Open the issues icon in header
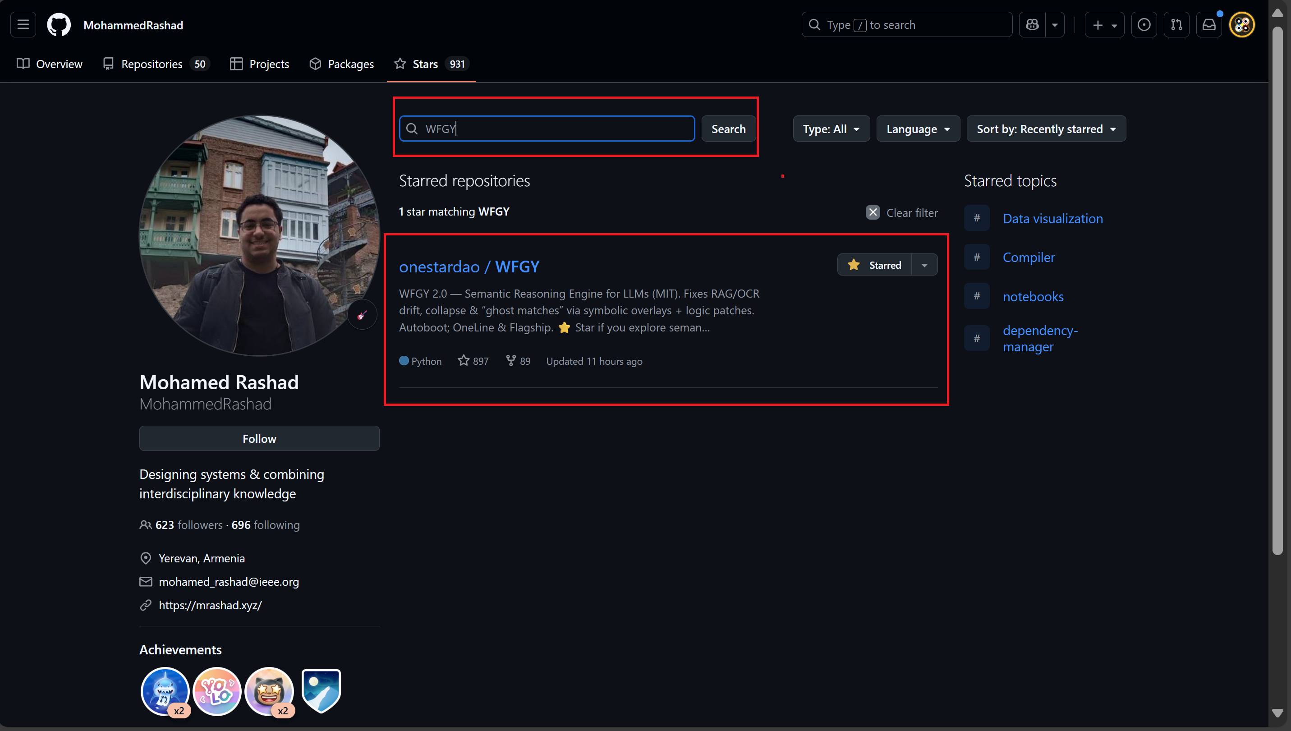Viewport: 1291px width, 731px height. point(1144,25)
